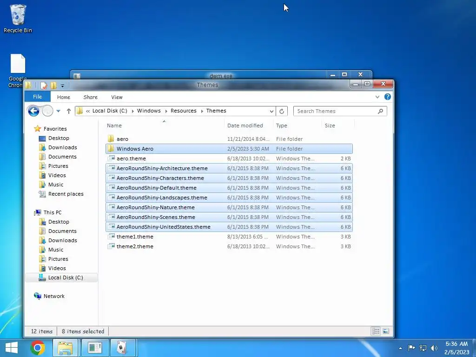Click the Forward navigation arrow
The image size is (476, 357).
click(47, 111)
